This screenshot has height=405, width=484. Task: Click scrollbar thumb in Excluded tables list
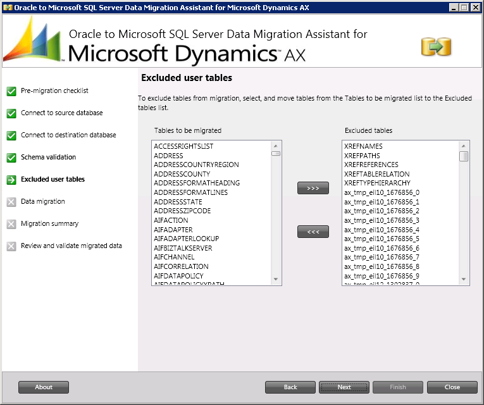464,156
